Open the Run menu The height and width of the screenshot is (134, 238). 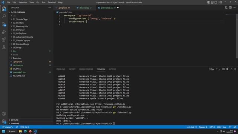(x=44, y=3)
